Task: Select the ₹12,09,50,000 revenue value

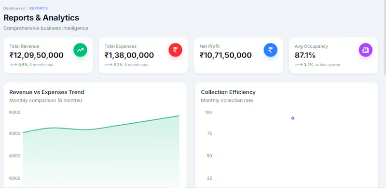Action: [37, 55]
